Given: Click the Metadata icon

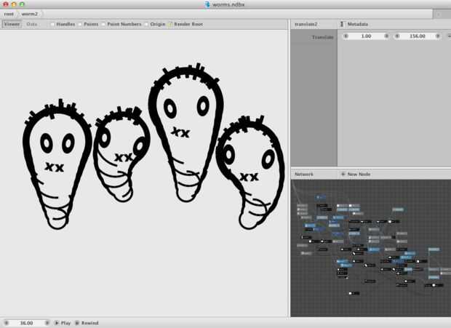Looking at the screenshot, I should tap(342, 24).
